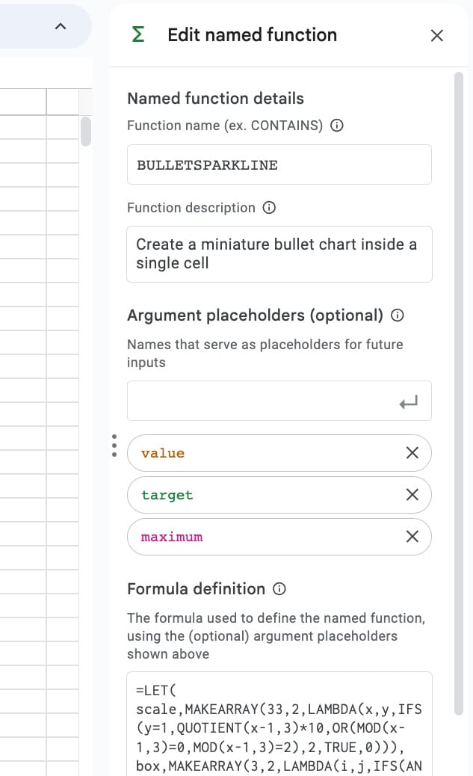Remove the target argument placeholder

412,494
